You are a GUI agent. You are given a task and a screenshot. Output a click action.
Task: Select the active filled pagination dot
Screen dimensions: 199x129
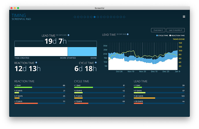coord(94,17)
